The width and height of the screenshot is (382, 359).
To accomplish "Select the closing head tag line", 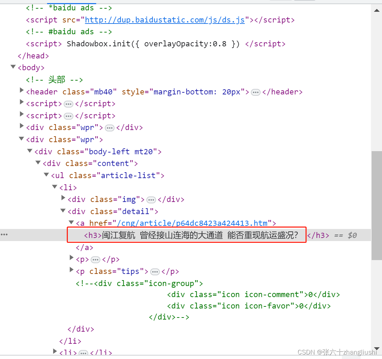I will point(33,56).
